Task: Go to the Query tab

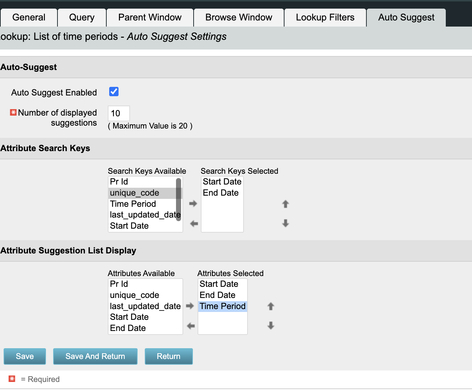Action: click(x=82, y=18)
